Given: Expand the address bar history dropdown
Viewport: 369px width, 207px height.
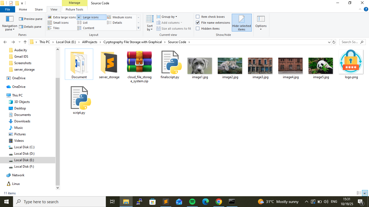Looking at the screenshot, I should click(x=329, y=42).
